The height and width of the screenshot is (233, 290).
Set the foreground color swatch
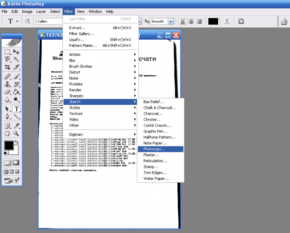pyautogui.click(x=9, y=145)
